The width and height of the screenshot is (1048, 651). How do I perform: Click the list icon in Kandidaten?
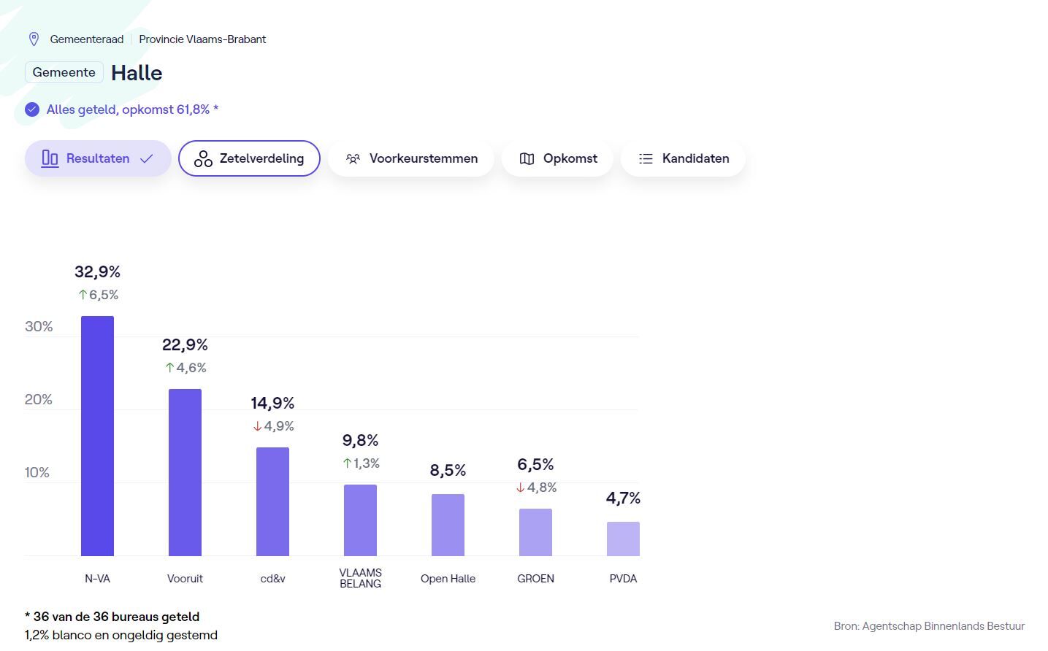click(x=646, y=159)
